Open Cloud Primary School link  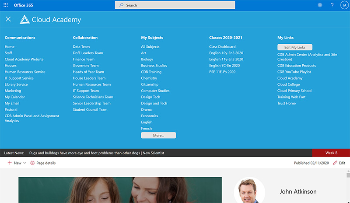coord(294,91)
